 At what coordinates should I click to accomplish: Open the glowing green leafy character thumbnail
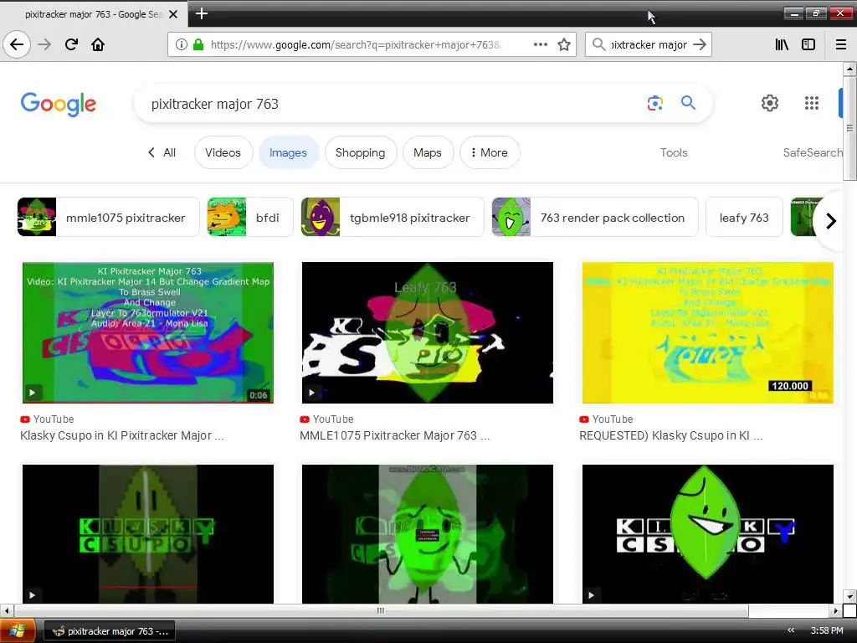428,534
